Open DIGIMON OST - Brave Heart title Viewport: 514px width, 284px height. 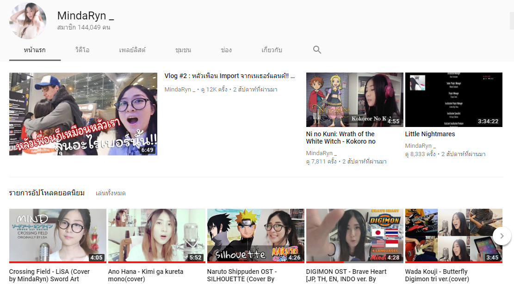pyautogui.click(x=346, y=275)
